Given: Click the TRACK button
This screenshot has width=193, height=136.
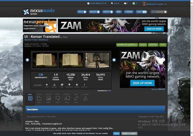Looking at the screenshot, I should click(143, 45).
